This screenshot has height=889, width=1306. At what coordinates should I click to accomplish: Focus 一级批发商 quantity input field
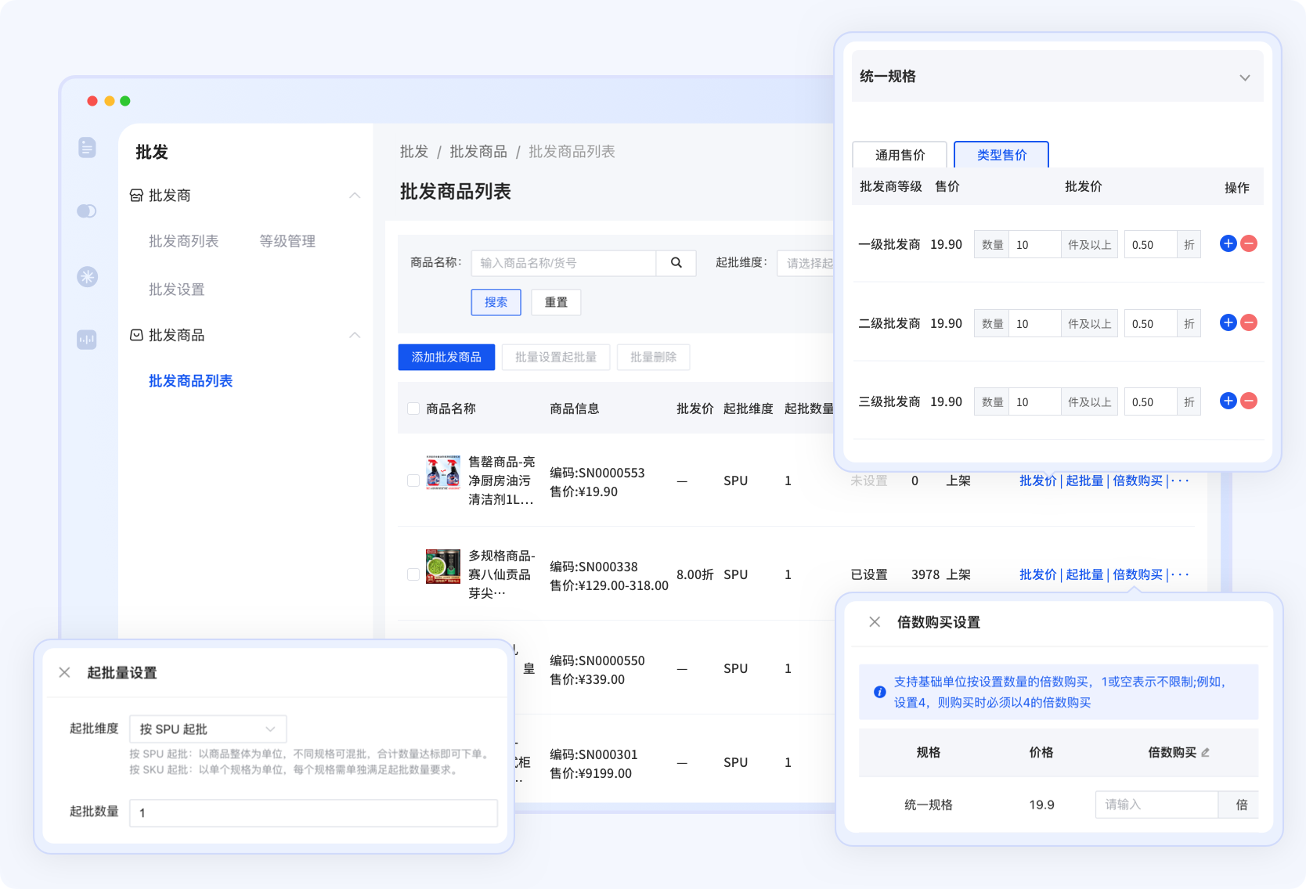coord(1034,244)
